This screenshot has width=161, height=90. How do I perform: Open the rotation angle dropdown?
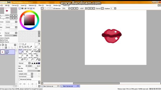coord(86,8)
